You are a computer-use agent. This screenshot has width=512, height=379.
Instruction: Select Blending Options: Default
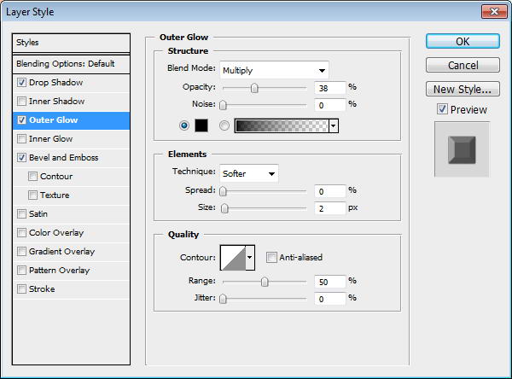click(x=71, y=64)
